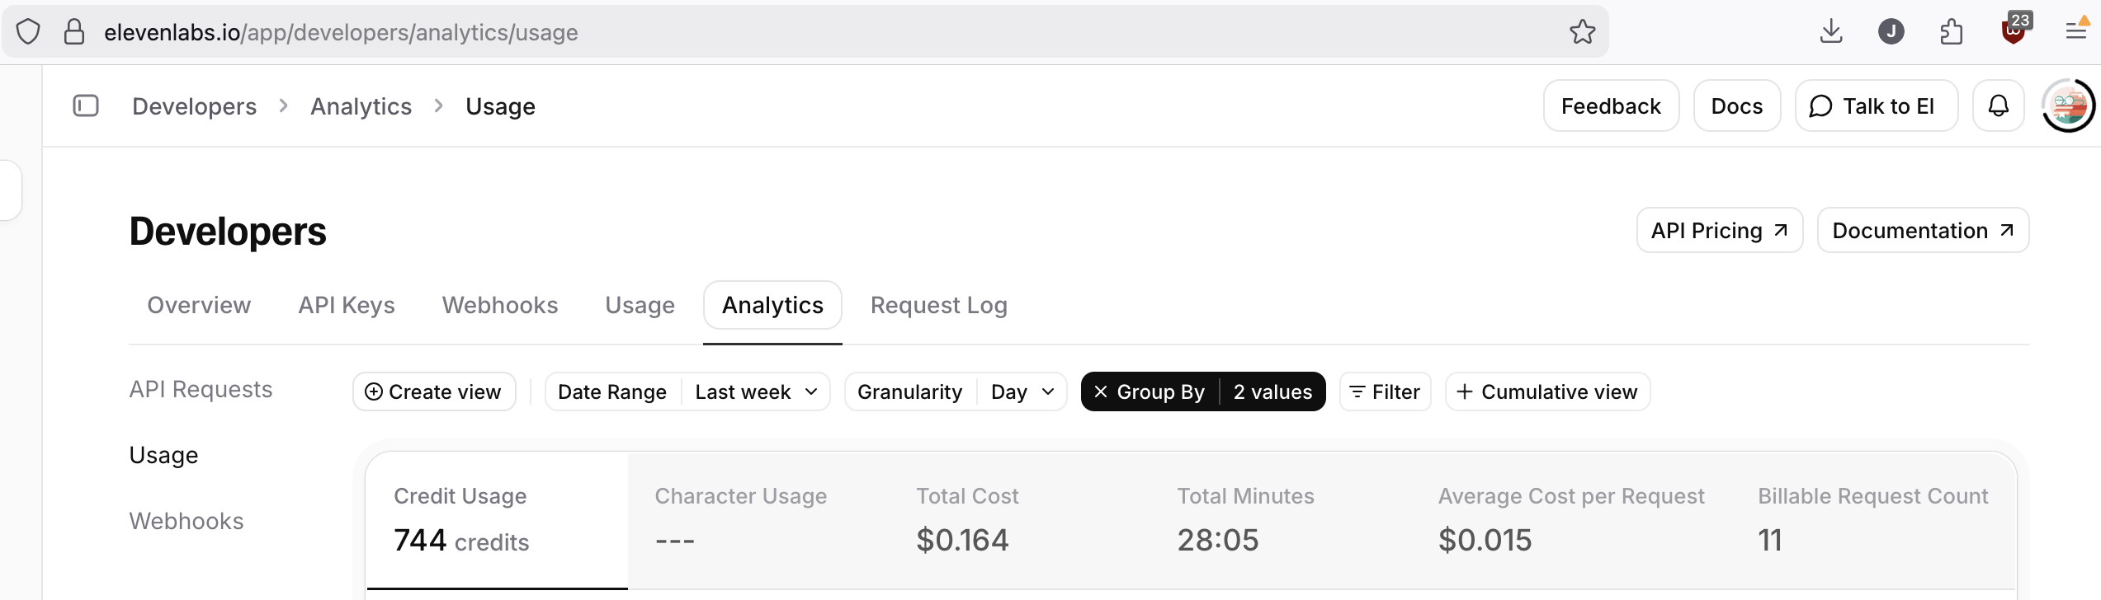Select the Credit Usage metric card
Screen dimensions: 2101x600
pos(497,520)
